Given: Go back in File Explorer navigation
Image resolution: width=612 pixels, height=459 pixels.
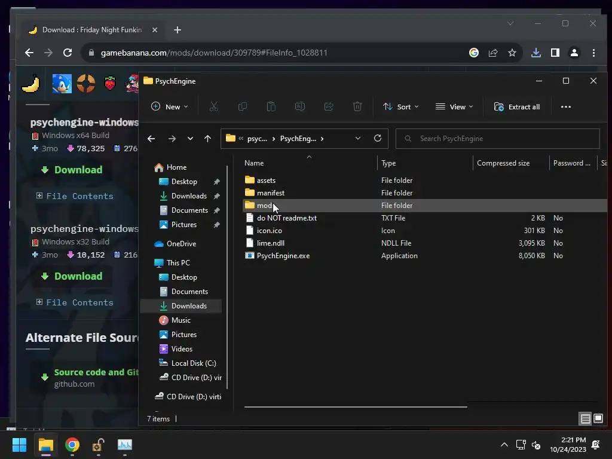Looking at the screenshot, I should click(151, 139).
